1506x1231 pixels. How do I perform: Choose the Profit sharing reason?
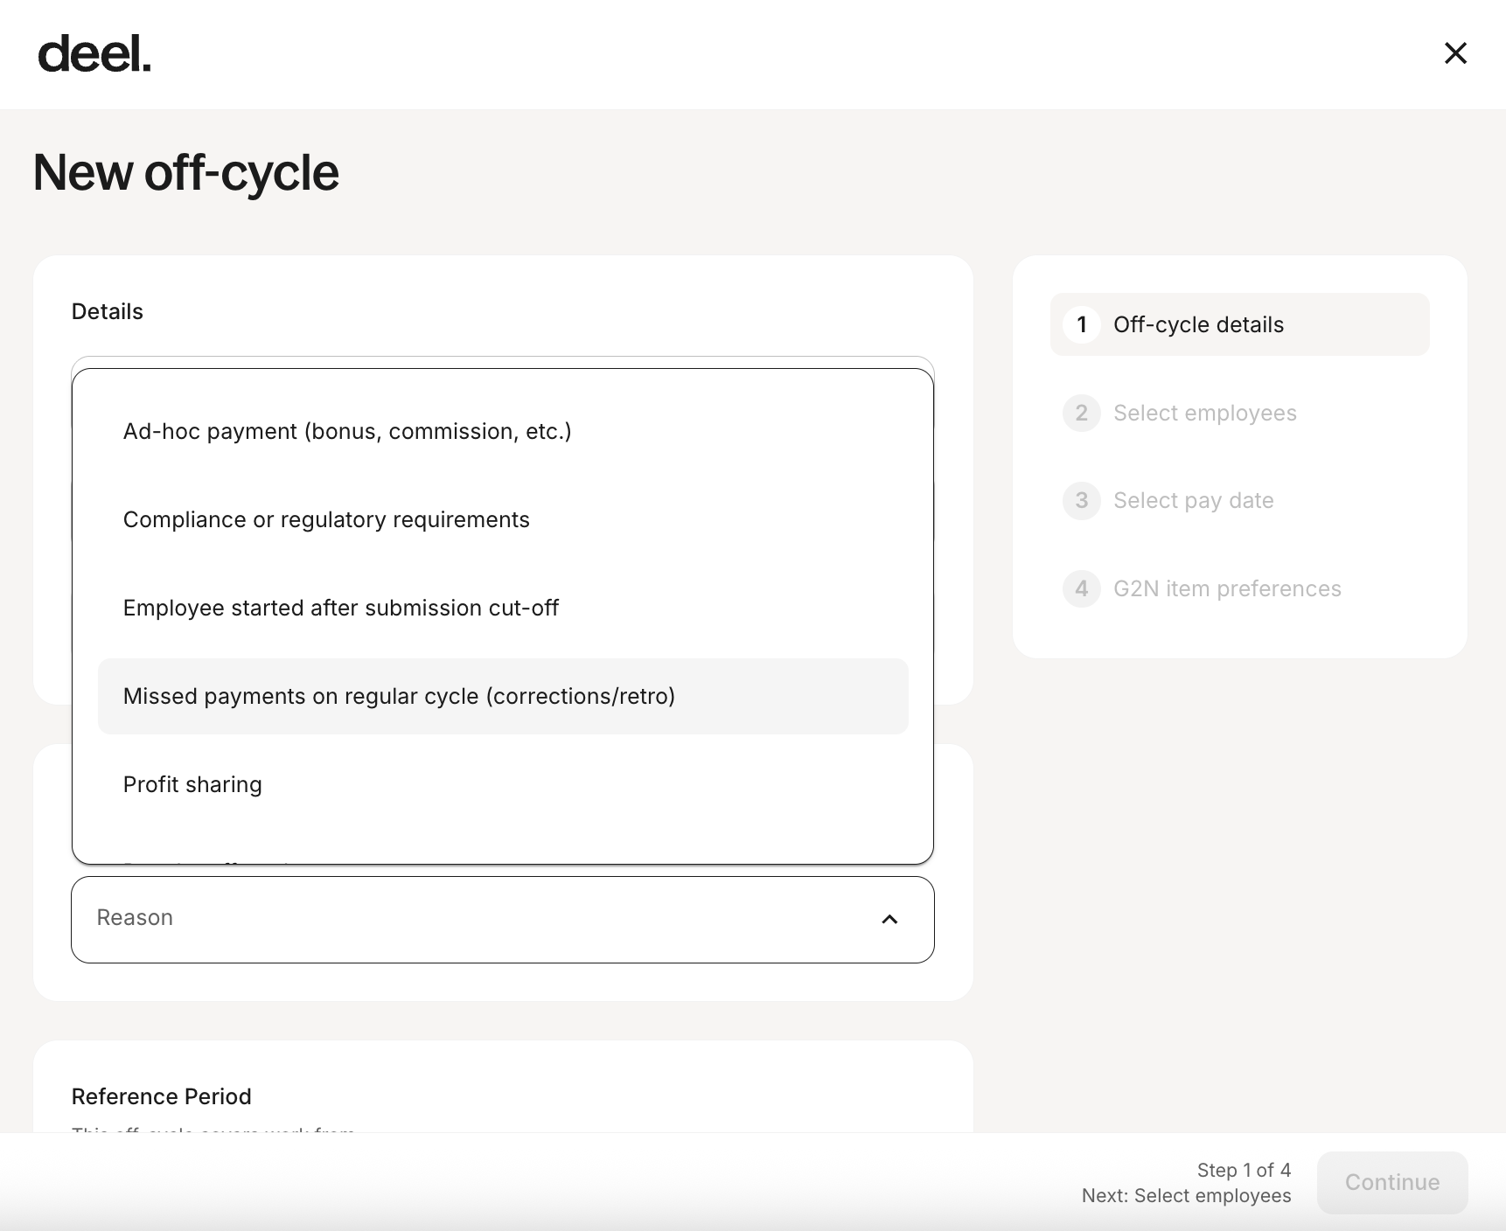coord(192,785)
